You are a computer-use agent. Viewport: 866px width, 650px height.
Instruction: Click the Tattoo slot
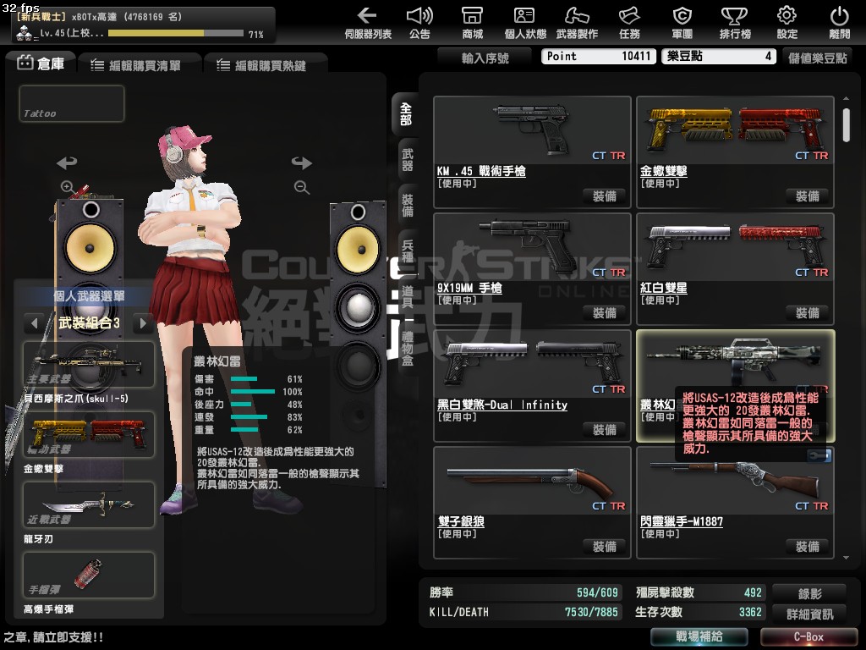72,103
